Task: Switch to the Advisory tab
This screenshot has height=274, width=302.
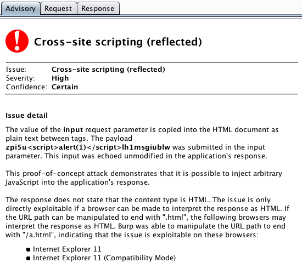Action: 21,8
